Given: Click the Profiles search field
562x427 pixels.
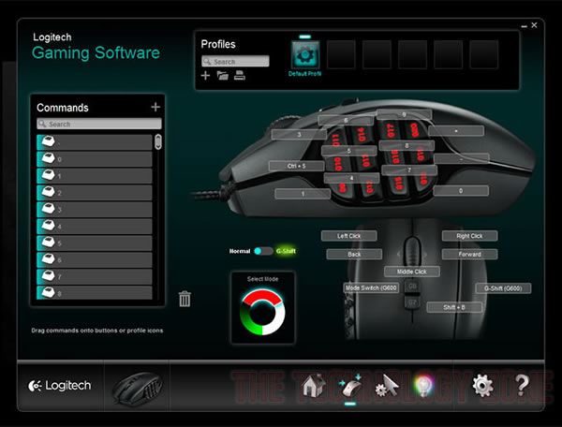Looking at the screenshot, I should click(235, 61).
